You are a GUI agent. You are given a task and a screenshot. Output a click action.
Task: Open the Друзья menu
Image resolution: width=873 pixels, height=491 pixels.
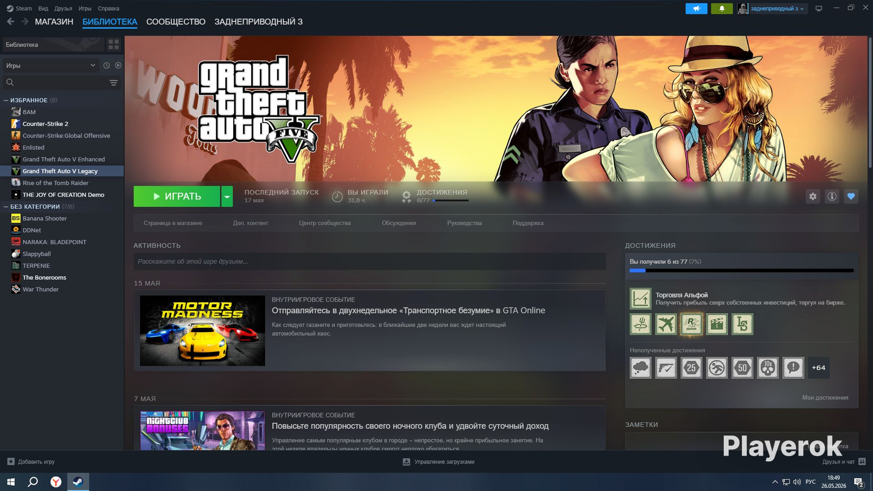[x=63, y=8]
